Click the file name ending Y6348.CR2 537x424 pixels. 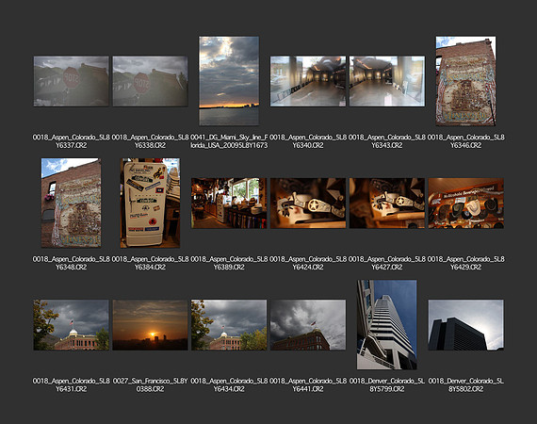[72, 263]
